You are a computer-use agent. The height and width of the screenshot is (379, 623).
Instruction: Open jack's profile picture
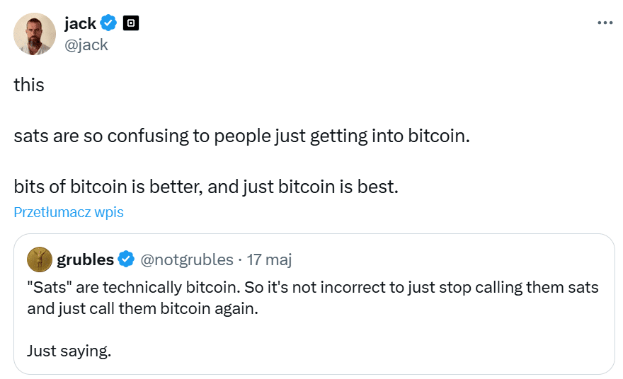tap(35, 33)
